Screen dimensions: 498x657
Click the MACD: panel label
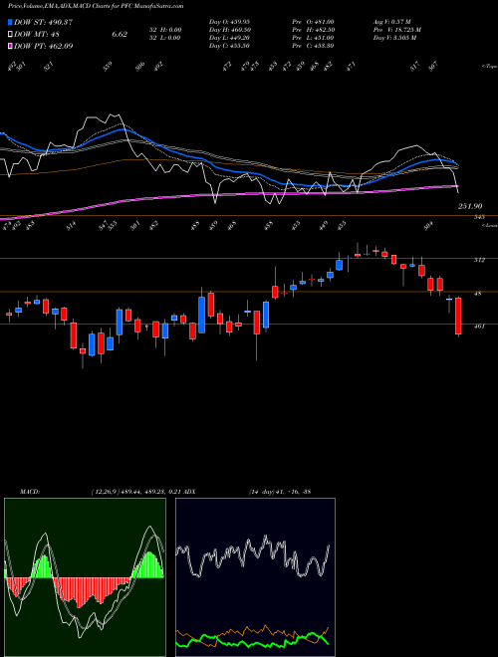tap(30, 492)
